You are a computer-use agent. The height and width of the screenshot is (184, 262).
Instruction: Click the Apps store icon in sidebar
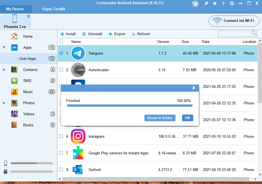pos(14,47)
